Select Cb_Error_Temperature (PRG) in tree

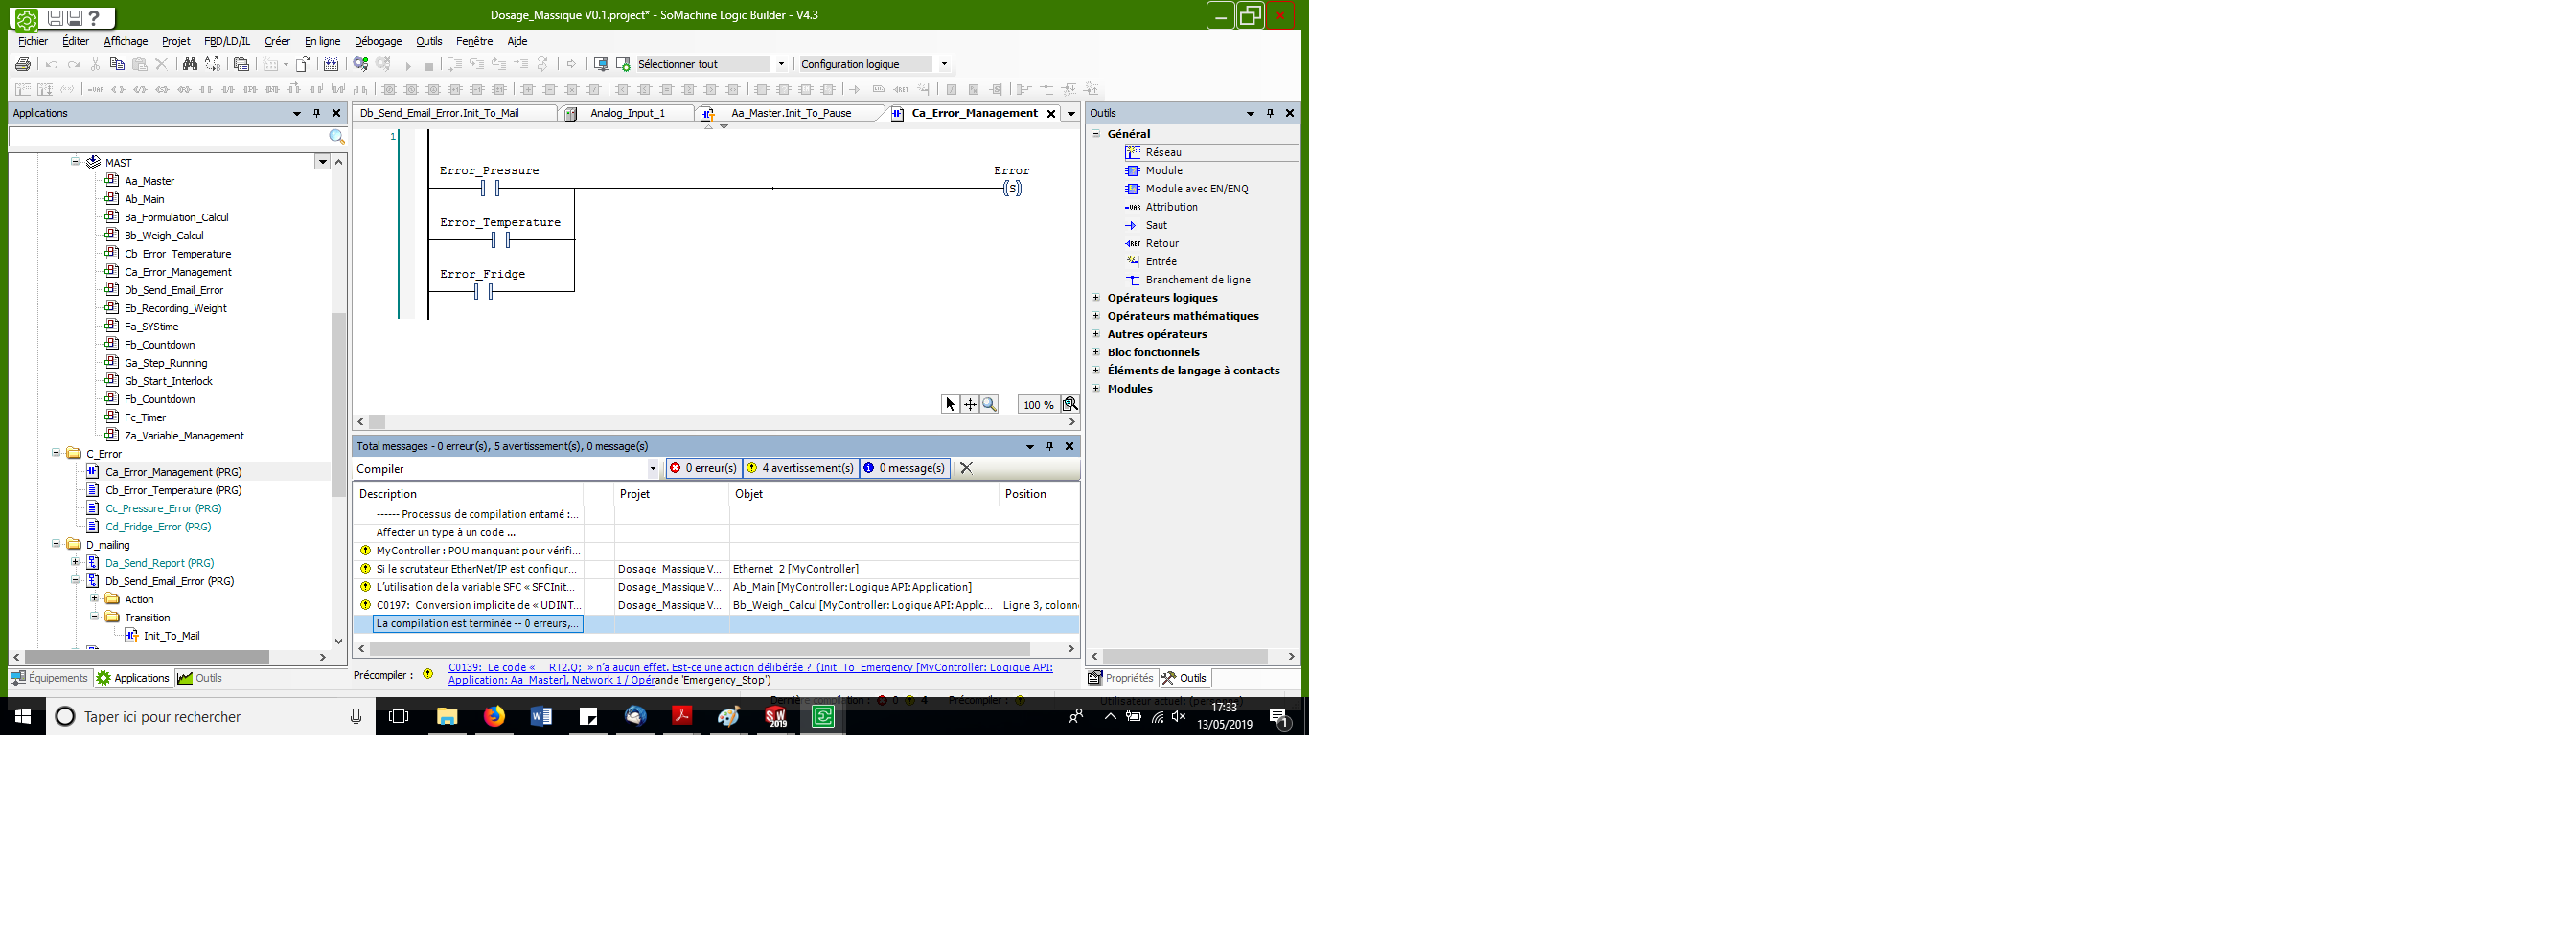[x=173, y=490]
